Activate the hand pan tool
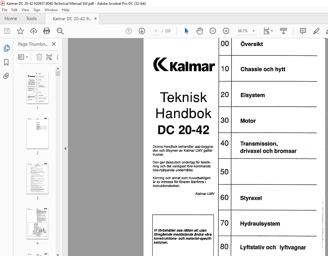This screenshot has width=328, height=256. pos(200,31)
